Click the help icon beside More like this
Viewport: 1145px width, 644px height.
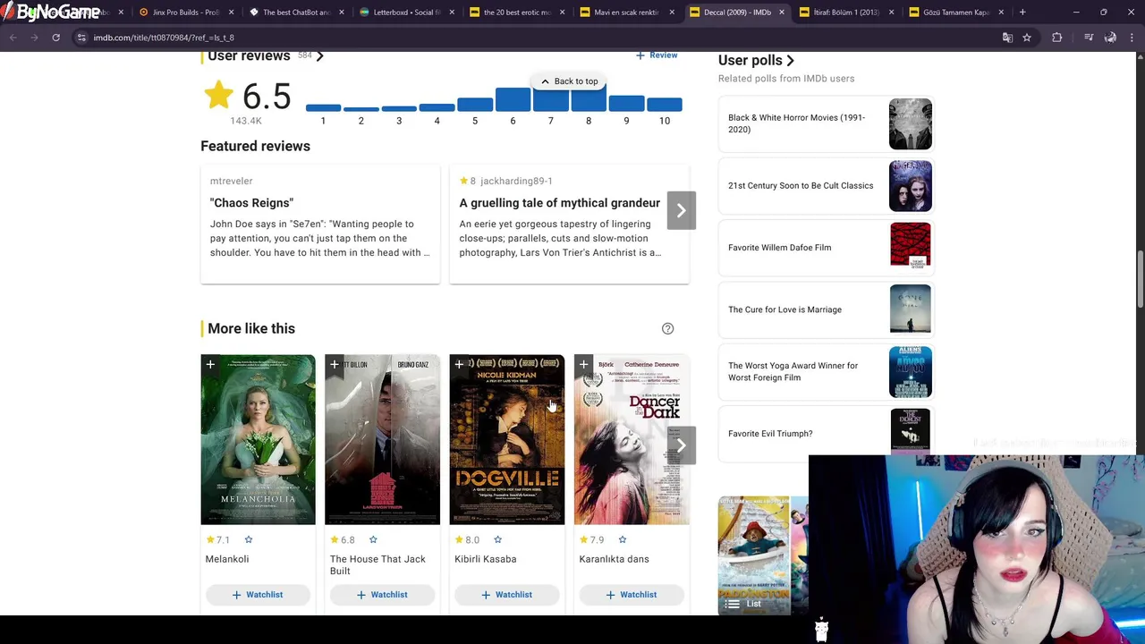(667, 328)
